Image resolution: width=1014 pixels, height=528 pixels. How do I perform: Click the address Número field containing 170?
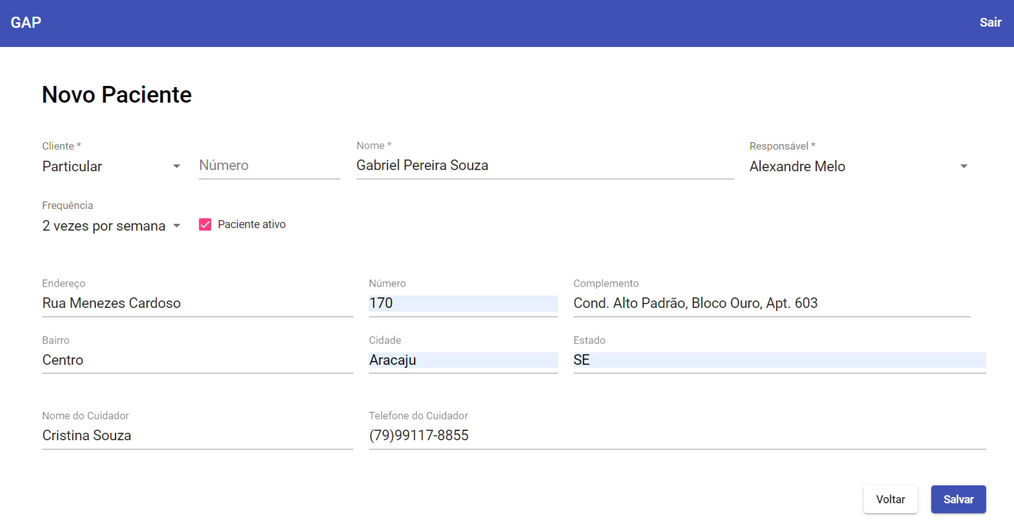pos(462,303)
